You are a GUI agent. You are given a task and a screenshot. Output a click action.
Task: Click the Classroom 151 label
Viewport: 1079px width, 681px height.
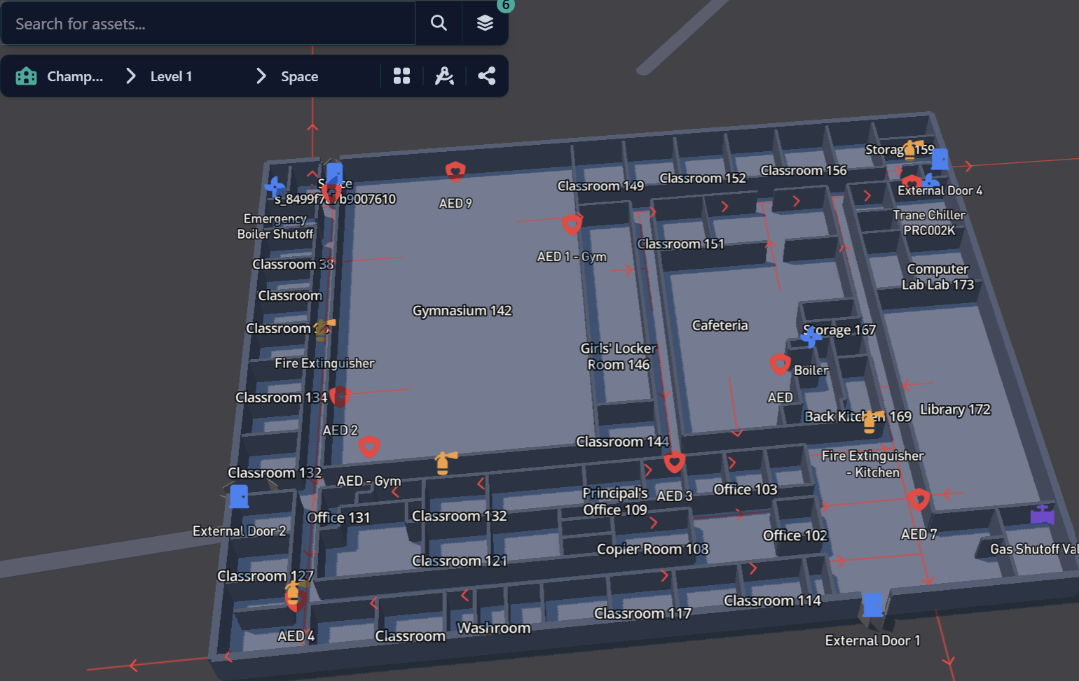click(x=680, y=244)
